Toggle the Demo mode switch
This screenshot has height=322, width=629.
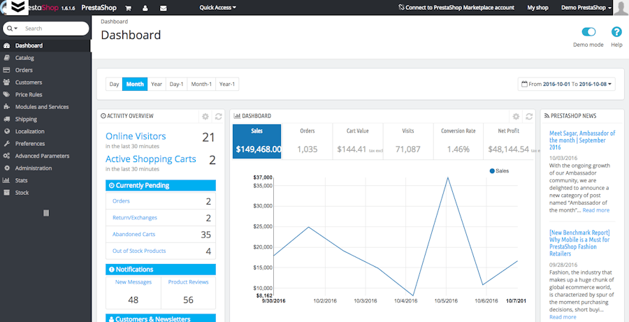[x=588, y=31]
